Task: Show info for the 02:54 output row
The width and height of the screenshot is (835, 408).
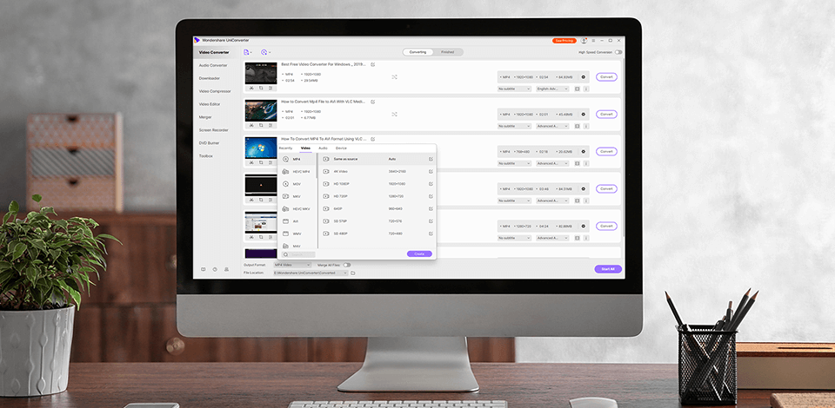Action: (586, 89)
